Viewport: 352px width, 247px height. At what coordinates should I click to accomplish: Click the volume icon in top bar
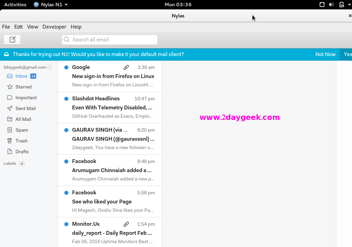click(x=331, y=5)
